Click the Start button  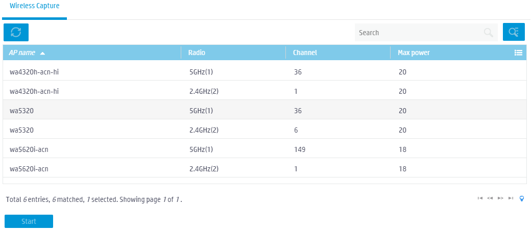(29, 221)
